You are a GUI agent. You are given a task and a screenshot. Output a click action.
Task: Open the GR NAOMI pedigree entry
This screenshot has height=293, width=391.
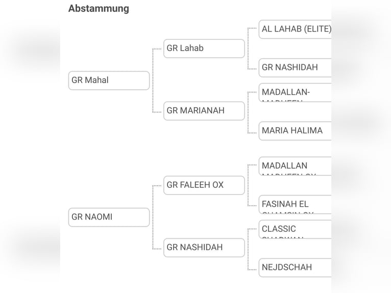(109, 217)
